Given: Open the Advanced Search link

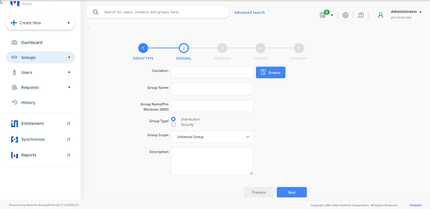Looking at the screenshot, I should click(249, 12).
